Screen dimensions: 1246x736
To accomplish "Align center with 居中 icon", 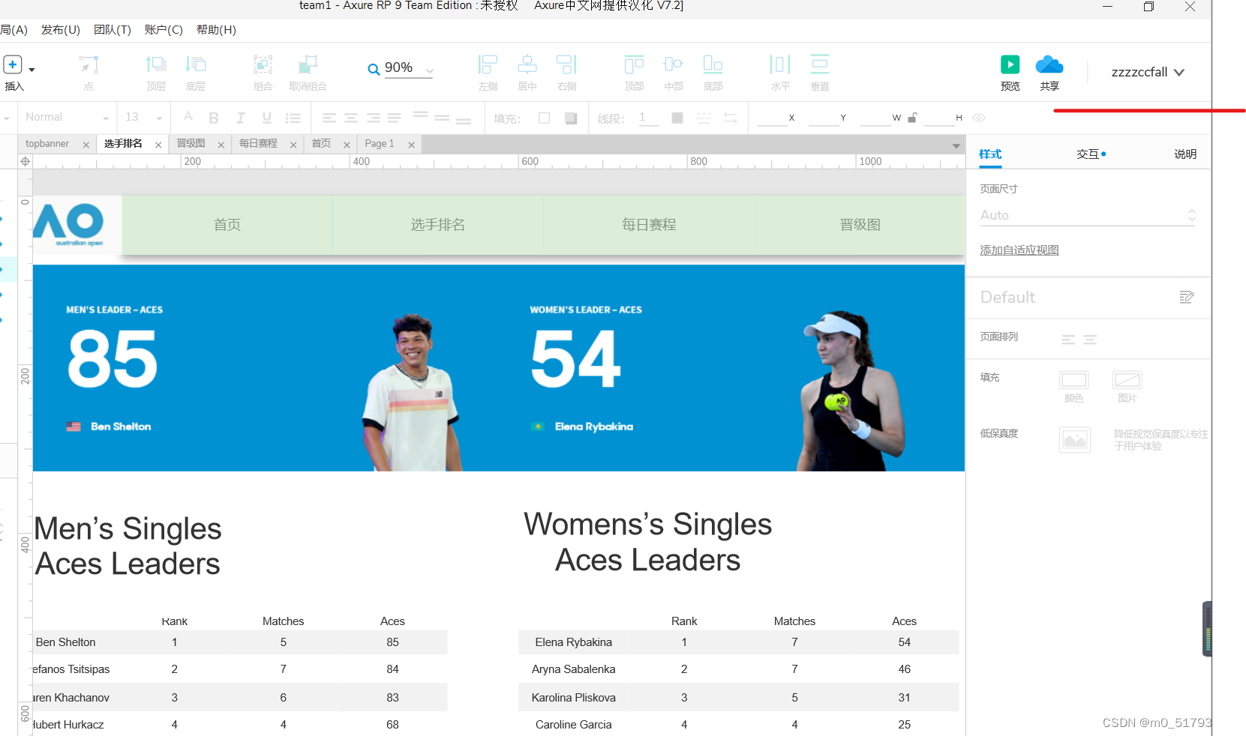I will [x=527, y=64].
